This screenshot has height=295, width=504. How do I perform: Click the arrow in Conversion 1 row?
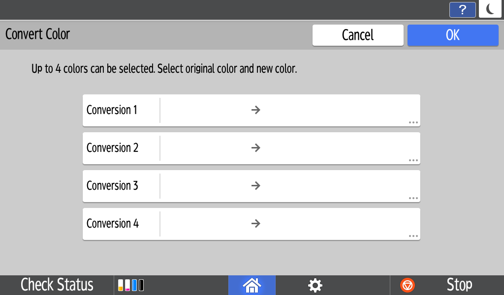[255, 110]
